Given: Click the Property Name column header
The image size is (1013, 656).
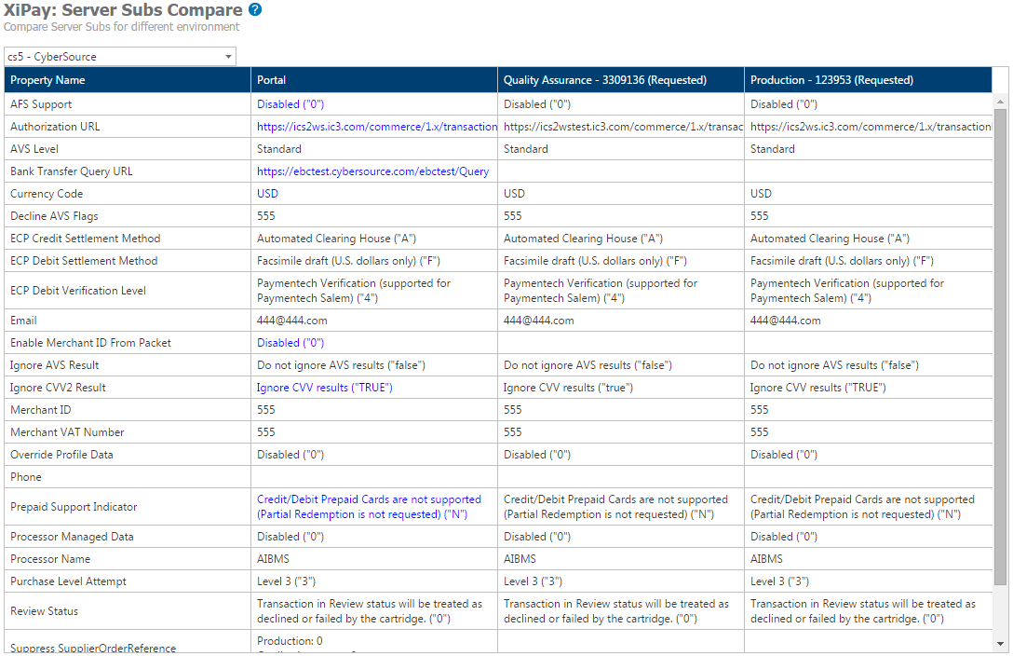Looking at the screenshot, I should click(47, 80).
